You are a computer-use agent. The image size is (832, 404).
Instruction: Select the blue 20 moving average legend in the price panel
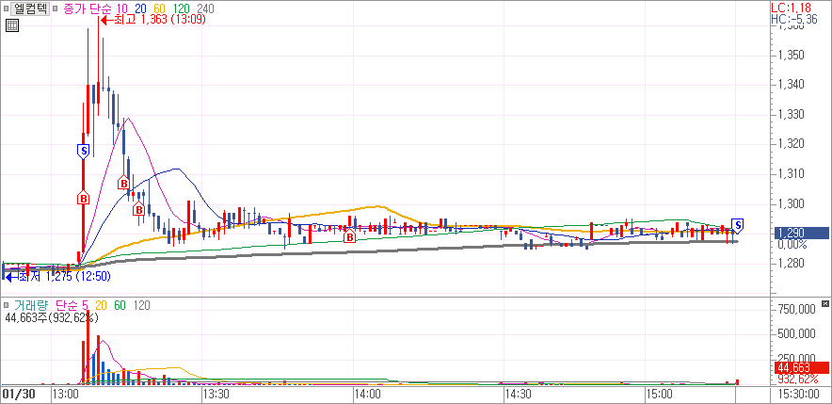140,8
